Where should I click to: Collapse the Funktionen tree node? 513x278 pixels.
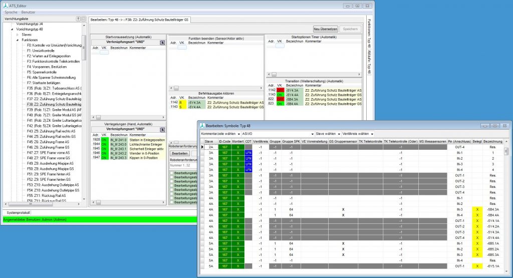pos(18,40)
